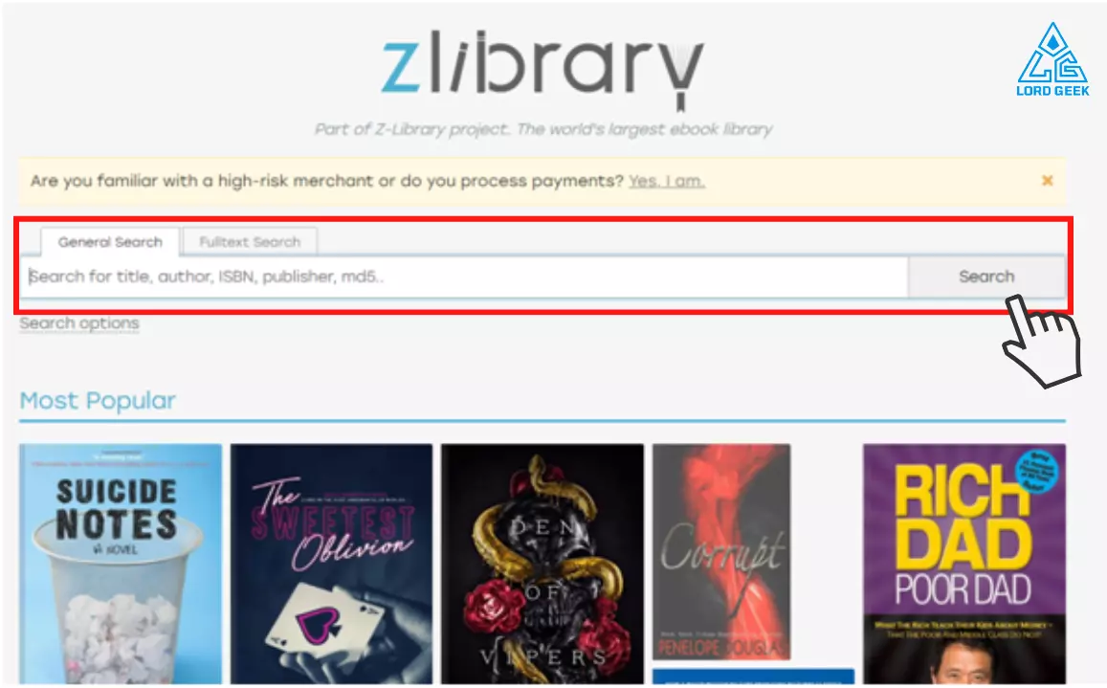The height and width of the screenshot is (688, 1107).
Task: Click the Z-Library logo
Action: click(x=542, y=69)
